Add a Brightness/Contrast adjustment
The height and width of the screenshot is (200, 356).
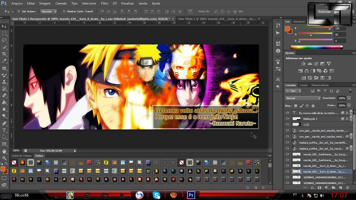pos(303,64)
